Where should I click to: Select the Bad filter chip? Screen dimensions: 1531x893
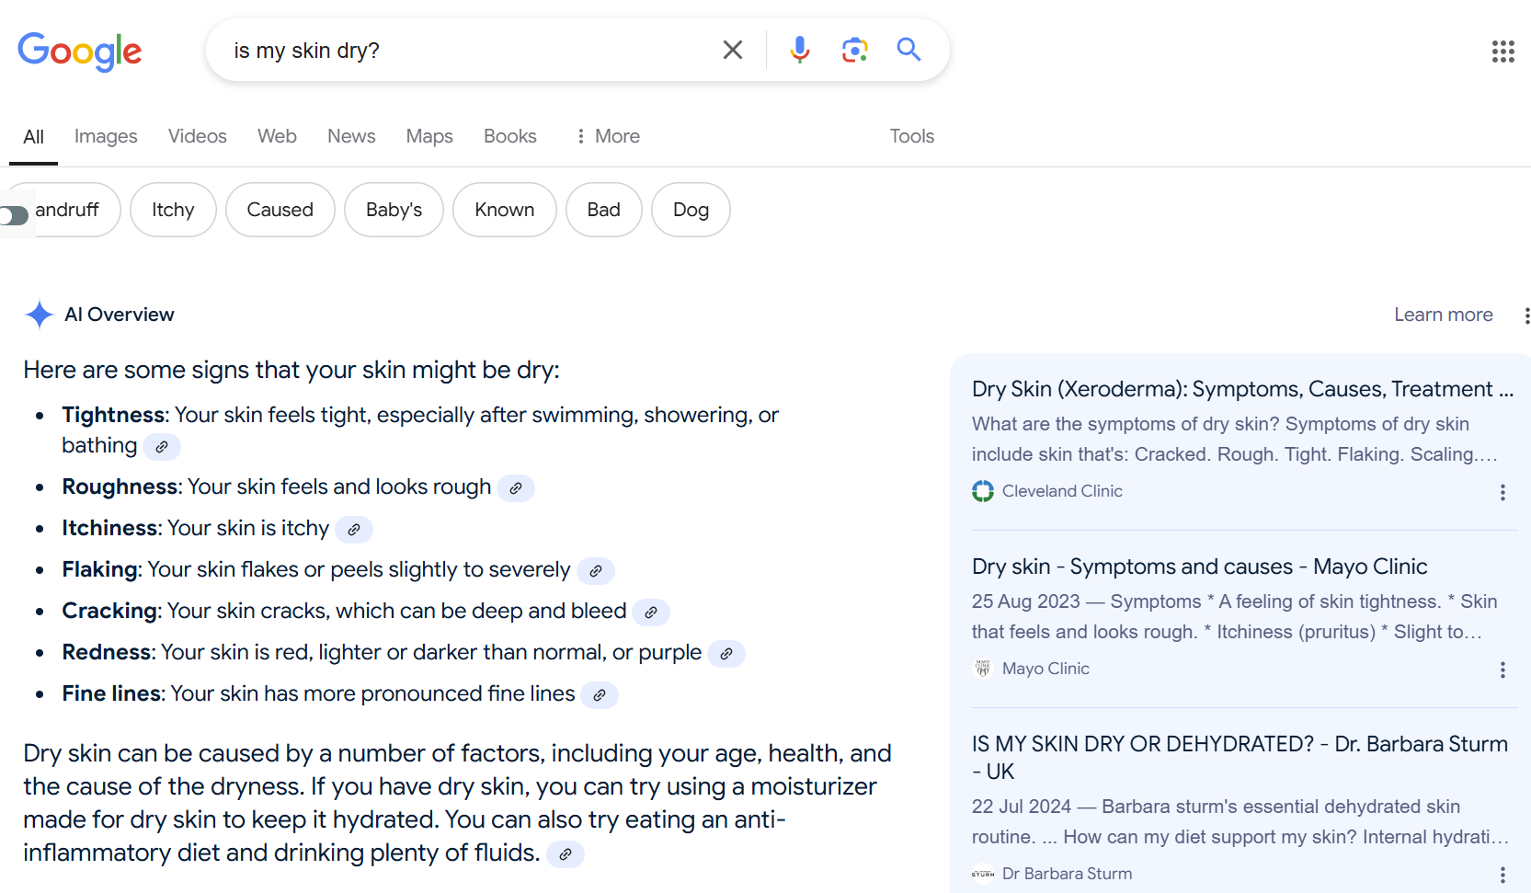603,210
